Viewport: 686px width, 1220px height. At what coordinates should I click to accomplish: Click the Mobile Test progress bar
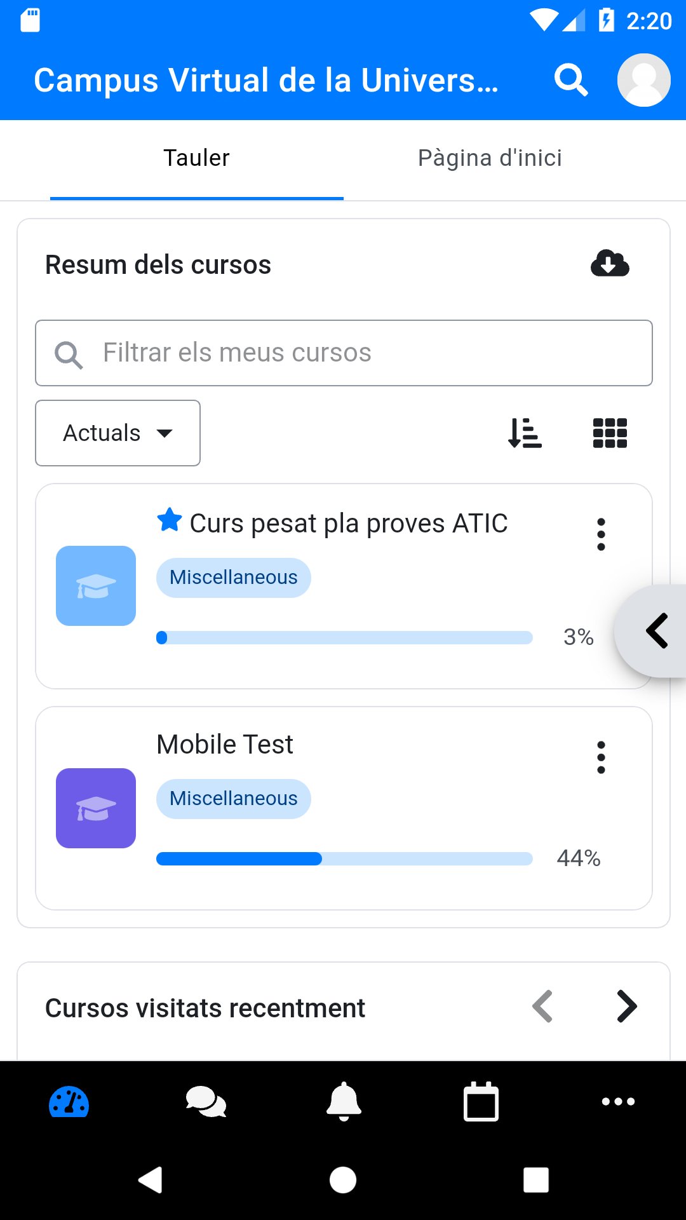coord(344,858)
